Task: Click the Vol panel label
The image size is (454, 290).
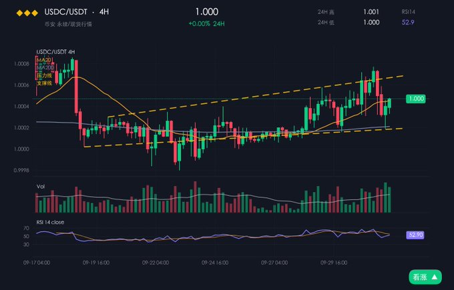Action: pyautogui.click(x=41, y=187)
